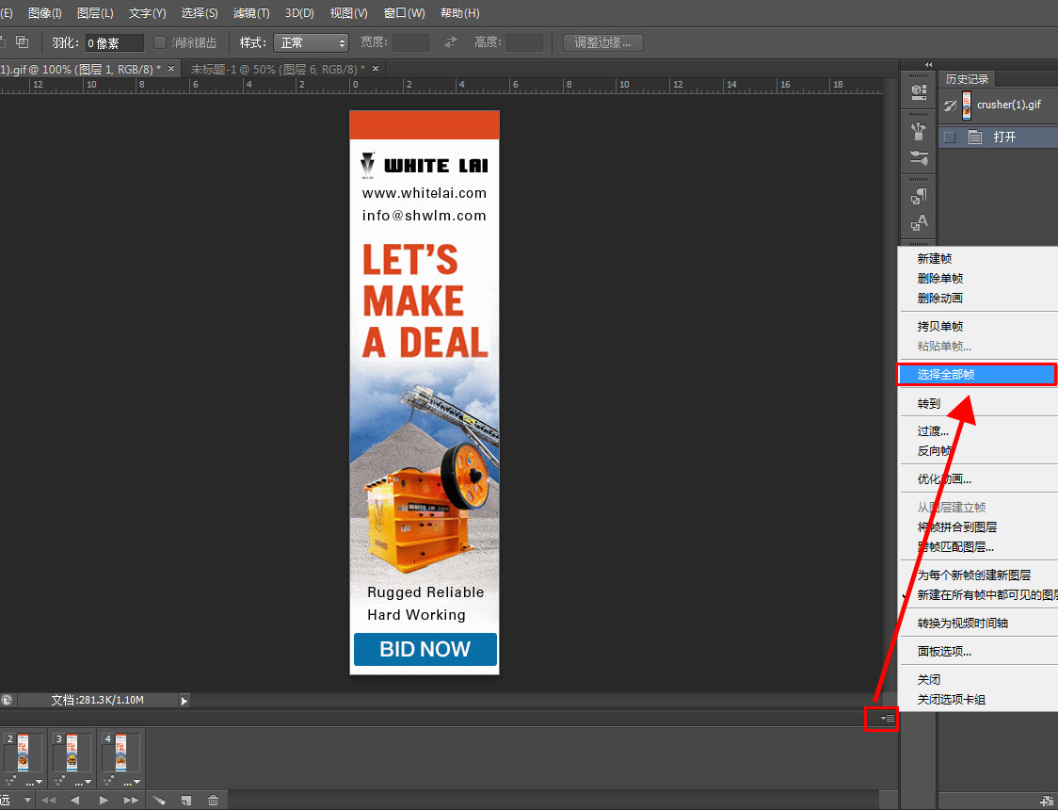The height and width of the screenshot is (810, 1058).
Task: Switch to the 未标题-1 document tab
Action: [278, 69]
